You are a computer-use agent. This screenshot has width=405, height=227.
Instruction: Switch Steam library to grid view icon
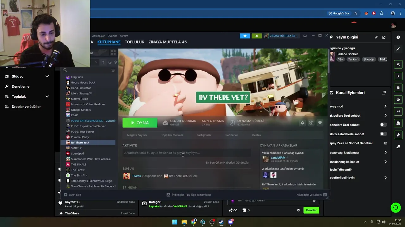pos(113,52)
